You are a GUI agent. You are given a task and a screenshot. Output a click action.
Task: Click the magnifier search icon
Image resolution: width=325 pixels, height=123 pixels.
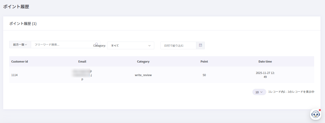97,44
